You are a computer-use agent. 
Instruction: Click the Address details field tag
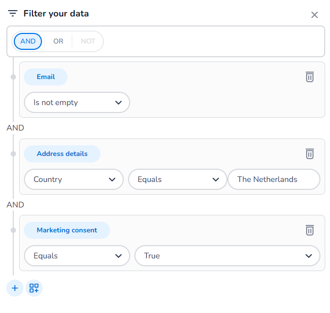click(62, 154)
